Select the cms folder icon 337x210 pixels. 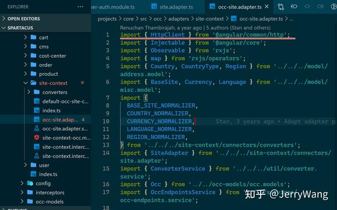[x=33, y=47]
